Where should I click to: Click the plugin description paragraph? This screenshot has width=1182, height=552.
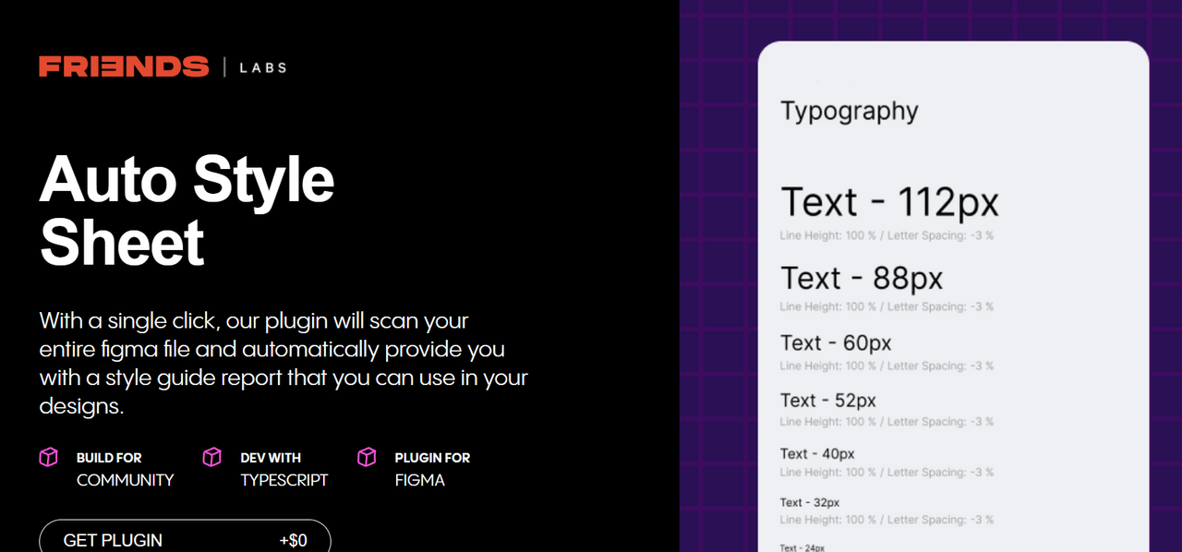tap(283, 364)
